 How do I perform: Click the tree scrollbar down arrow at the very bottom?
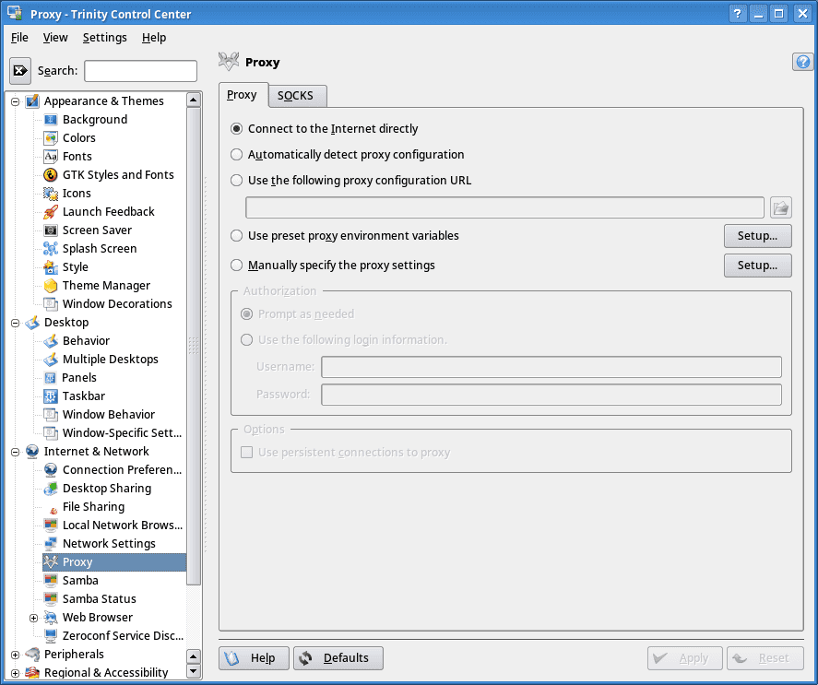(194, 671)
